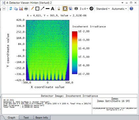Select the line drawing tool

point(47,9)
